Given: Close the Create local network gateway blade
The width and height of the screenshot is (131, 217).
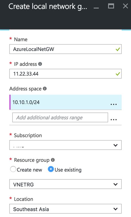Looking at the screenshot, I should click(125, 6).
